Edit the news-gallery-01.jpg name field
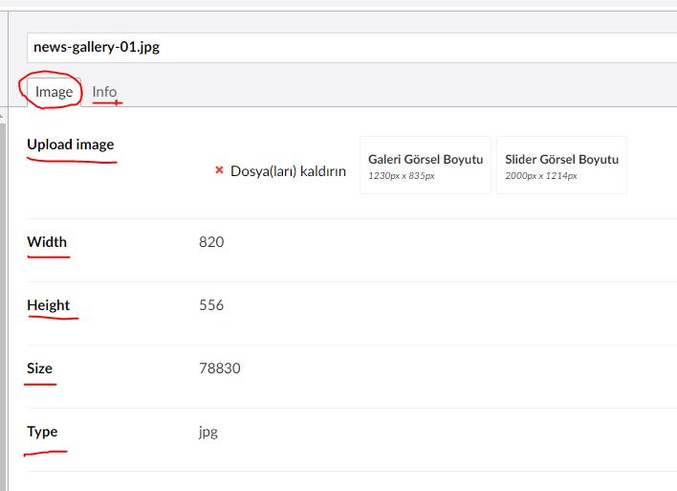677x491 pixels. [x=352, y=48]
